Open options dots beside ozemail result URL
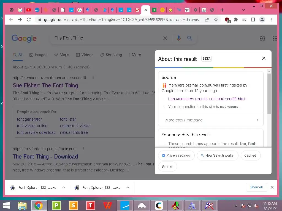282x211 pixels. [93, 77]
